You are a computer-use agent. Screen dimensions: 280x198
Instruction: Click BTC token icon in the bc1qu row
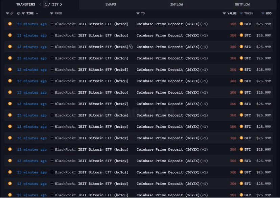click(241, 195)
